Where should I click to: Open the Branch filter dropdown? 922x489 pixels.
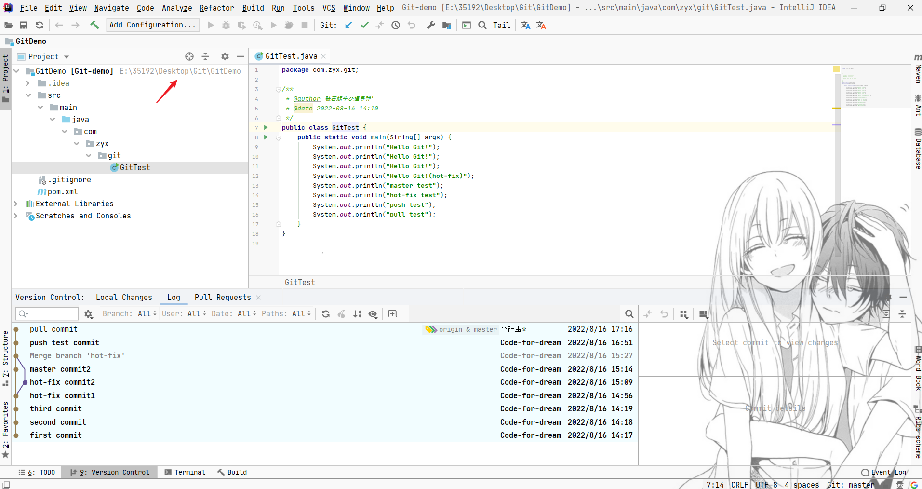[129, 314]
